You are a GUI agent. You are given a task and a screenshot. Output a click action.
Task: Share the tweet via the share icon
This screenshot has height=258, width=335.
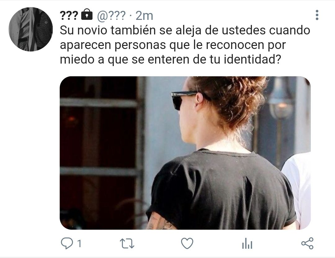[x=307, y=243]
